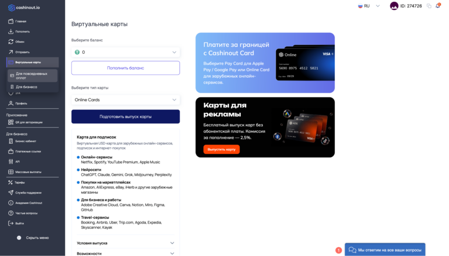The width and height of the screenshot is (449, 256).
Task: Click the Служба поддержки paper-plane icon
Action: [11, 193]
